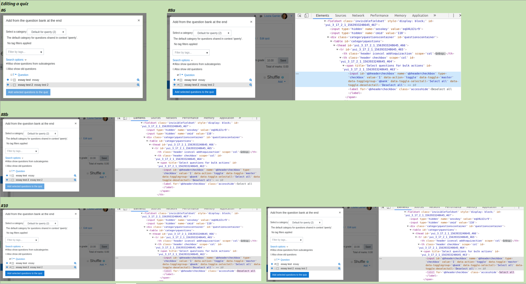Activate the DevTools inspect element icon in #8a
526x284 pixels.
point(299,15)
